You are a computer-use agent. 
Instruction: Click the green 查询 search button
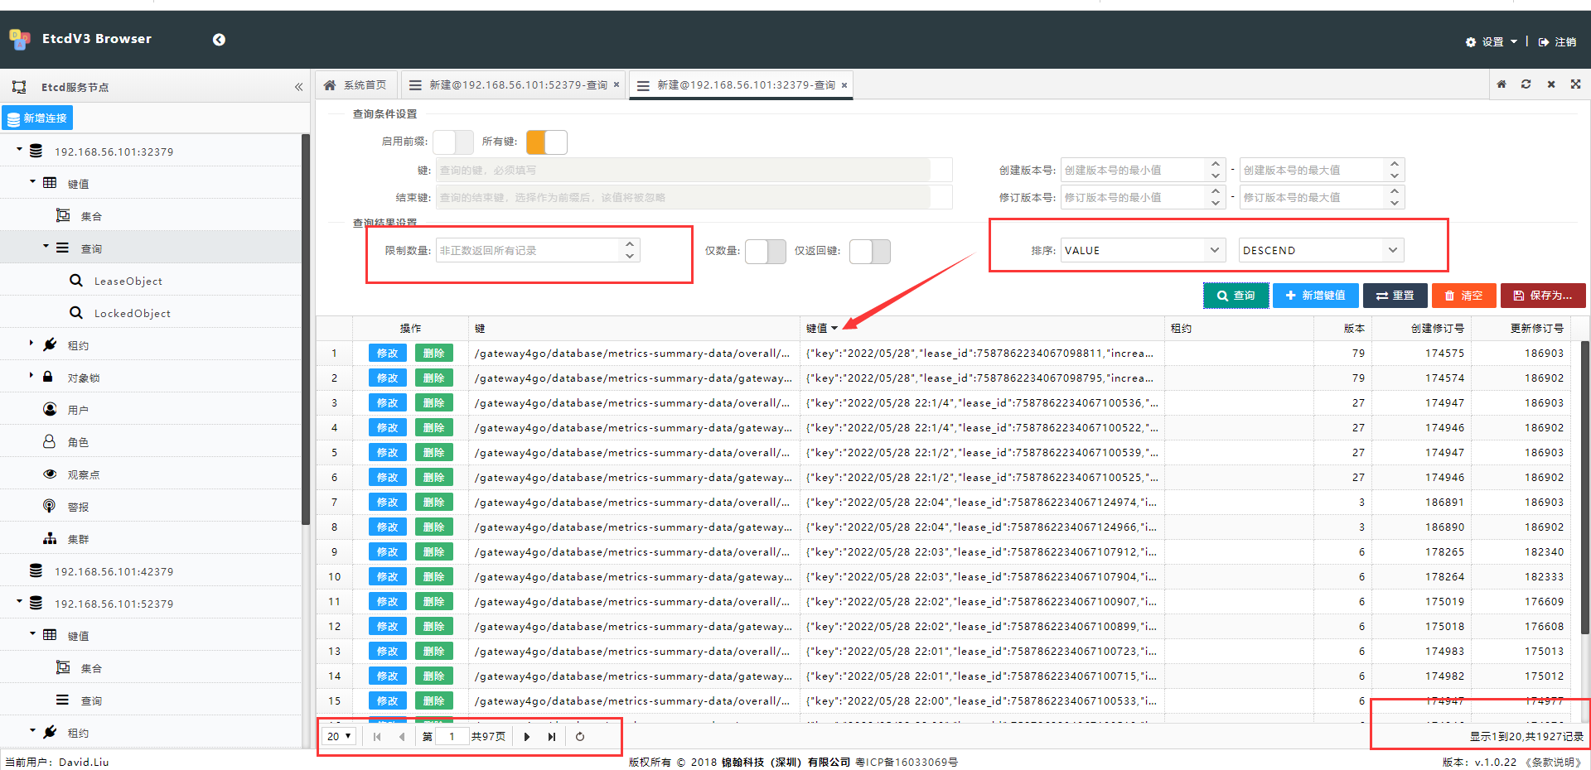click(1236, 296)
